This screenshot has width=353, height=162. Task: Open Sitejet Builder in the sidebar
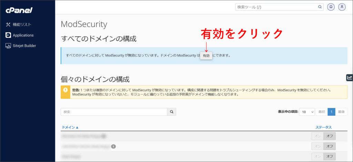pyautogui.click(x=24, y=46)
